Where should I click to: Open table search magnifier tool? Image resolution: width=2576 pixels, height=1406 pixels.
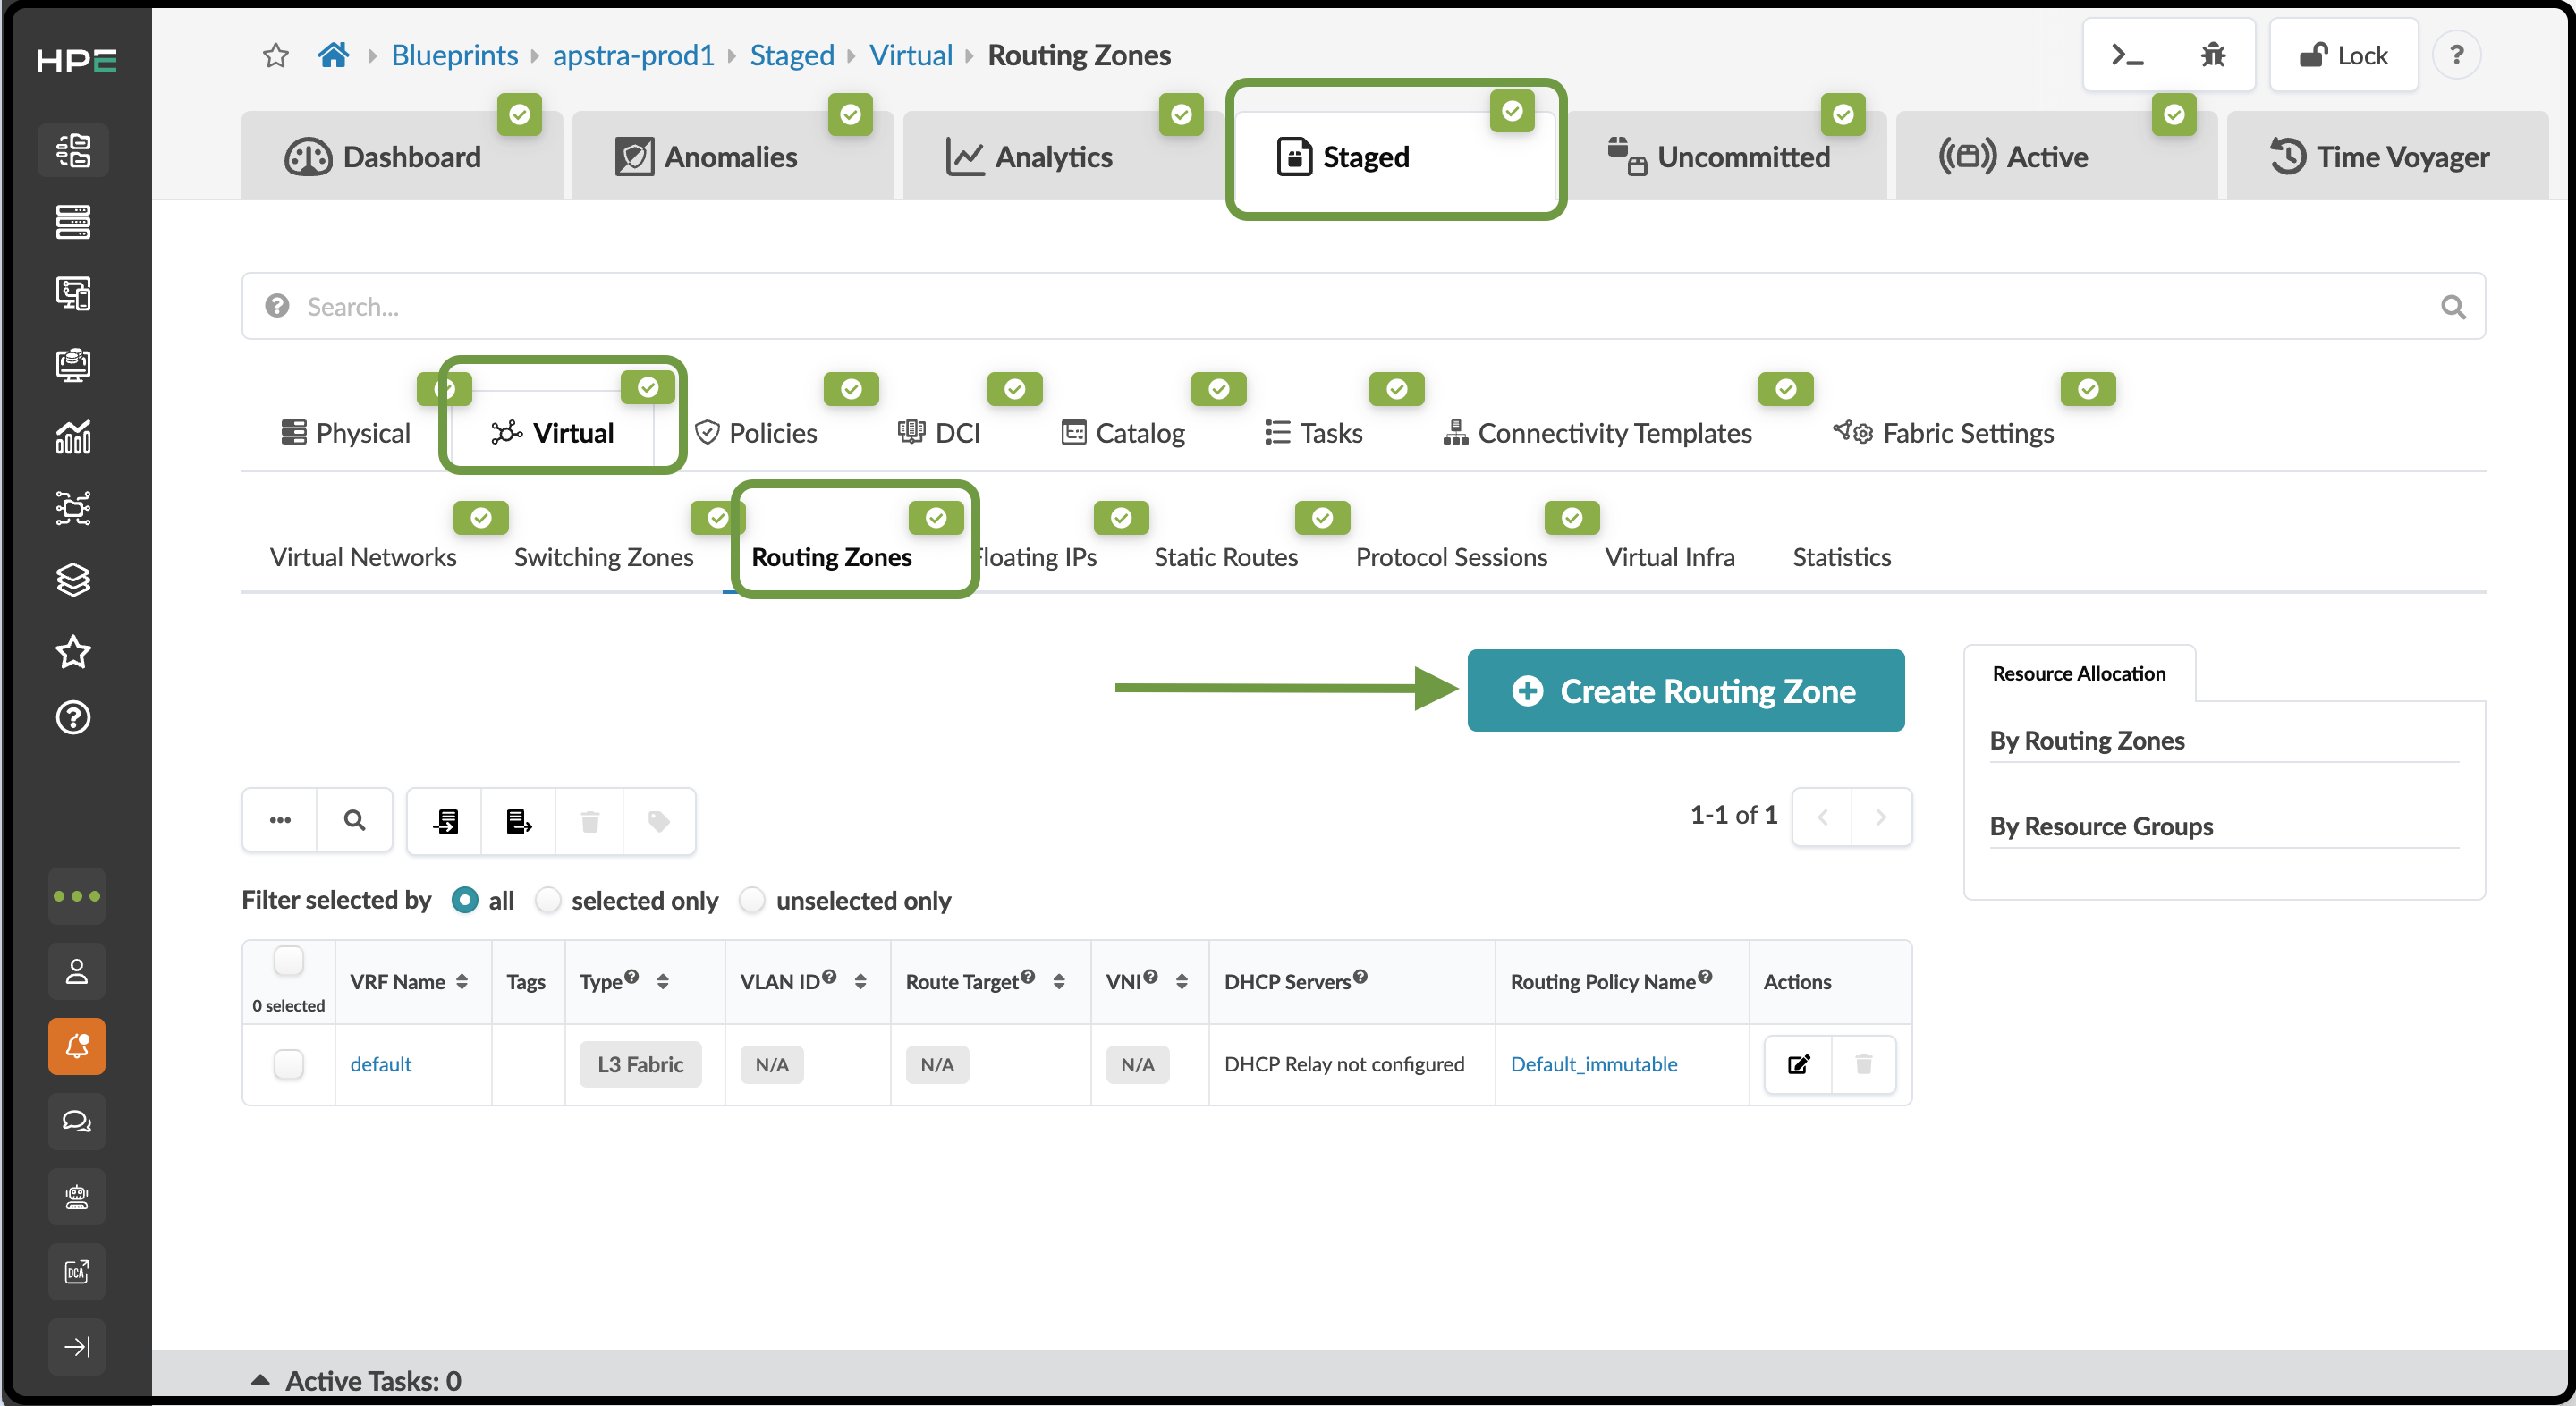354,821
